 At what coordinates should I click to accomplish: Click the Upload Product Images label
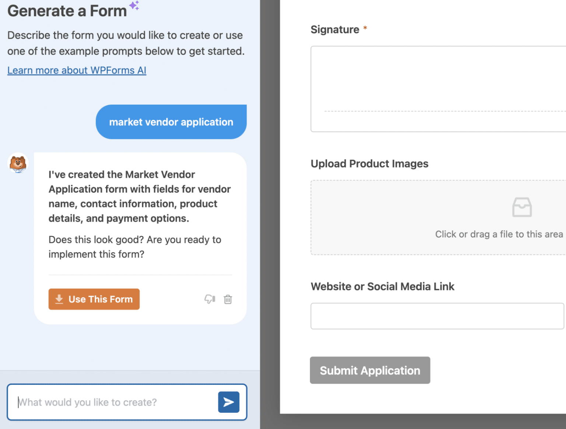click(x=370, y=163)
